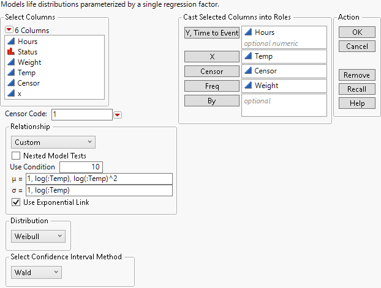Click the Use Condition input field

pos(81,167)
